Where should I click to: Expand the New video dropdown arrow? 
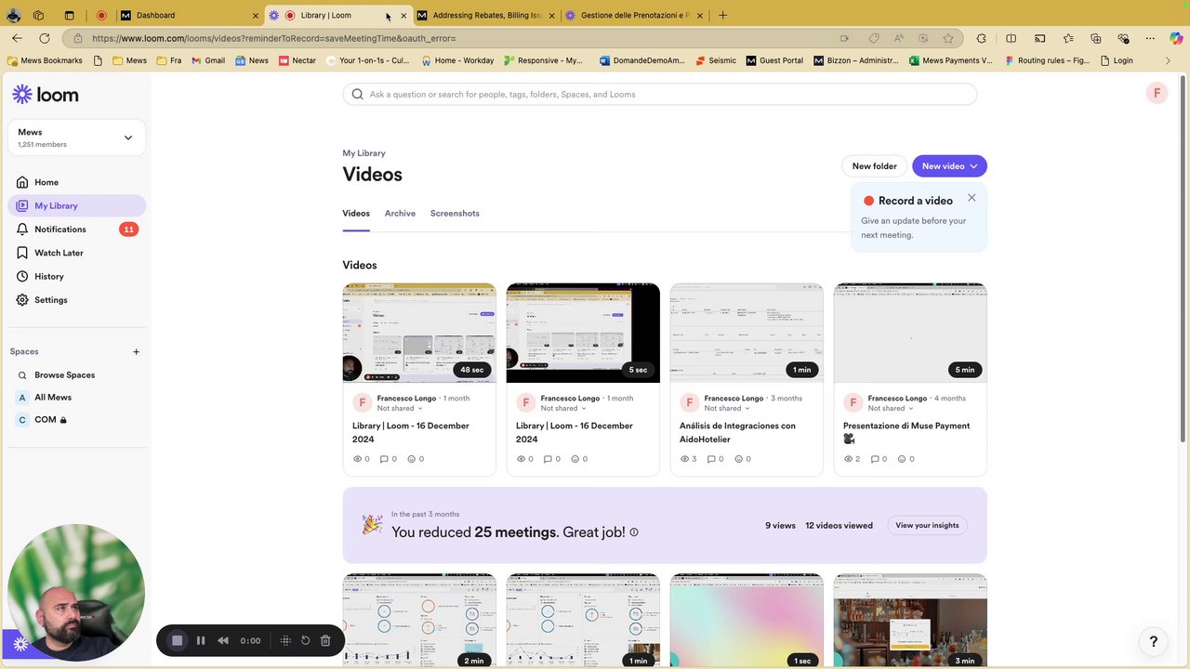(x=973, y=166)
